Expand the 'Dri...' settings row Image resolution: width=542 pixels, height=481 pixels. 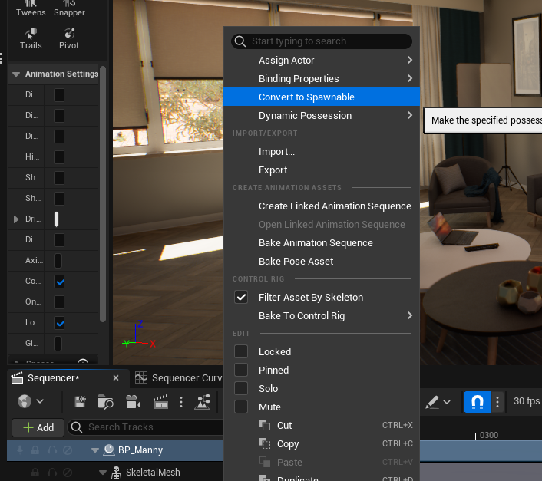pos(16,219)
